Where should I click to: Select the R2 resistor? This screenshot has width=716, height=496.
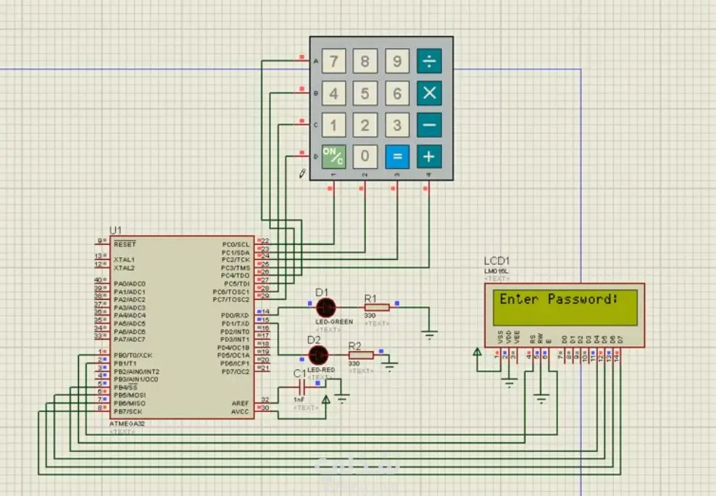361,355
